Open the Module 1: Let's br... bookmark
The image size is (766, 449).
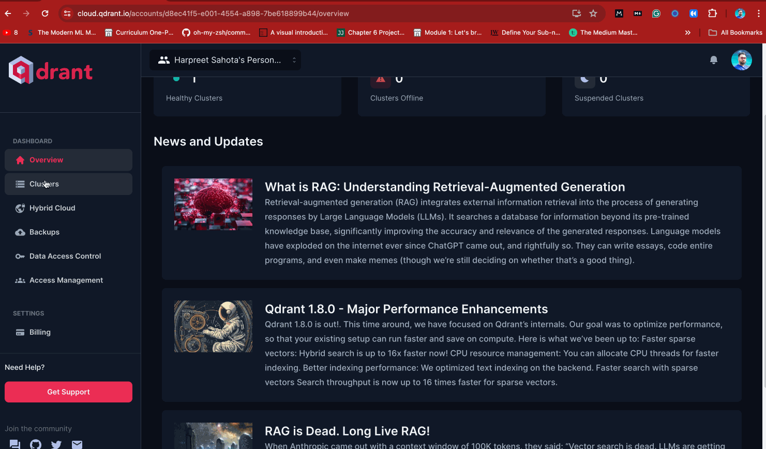[x=448, y=33]
